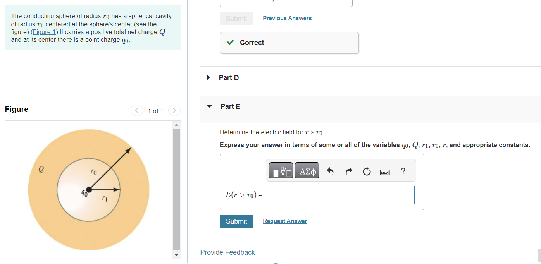541x264 pixels.
Task: Submit the Part E answer
Action: click(x=236, y=221)
